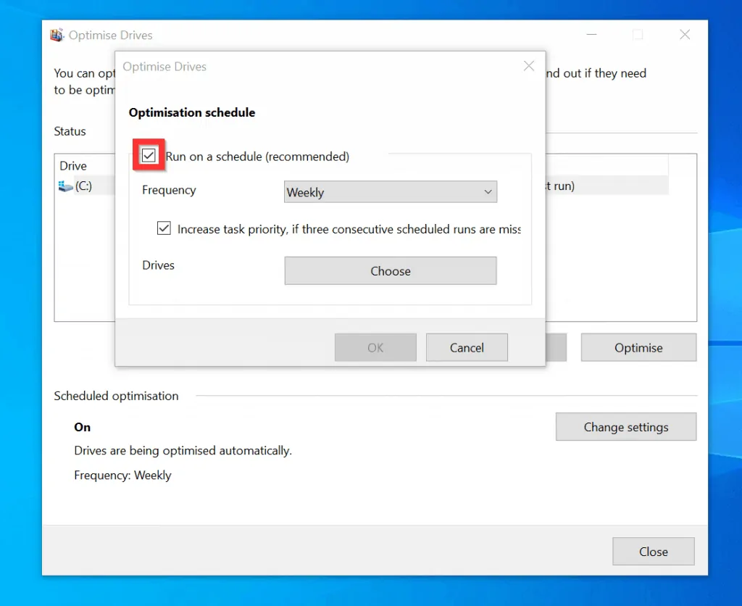Screen dimensions: 742x606
Task: Enable Run on a schedule (recommended)
Action: click(149, 155)
